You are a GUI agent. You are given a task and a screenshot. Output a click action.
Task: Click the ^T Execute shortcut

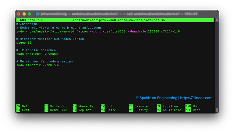pyautogui.click(x=138, y=106)
